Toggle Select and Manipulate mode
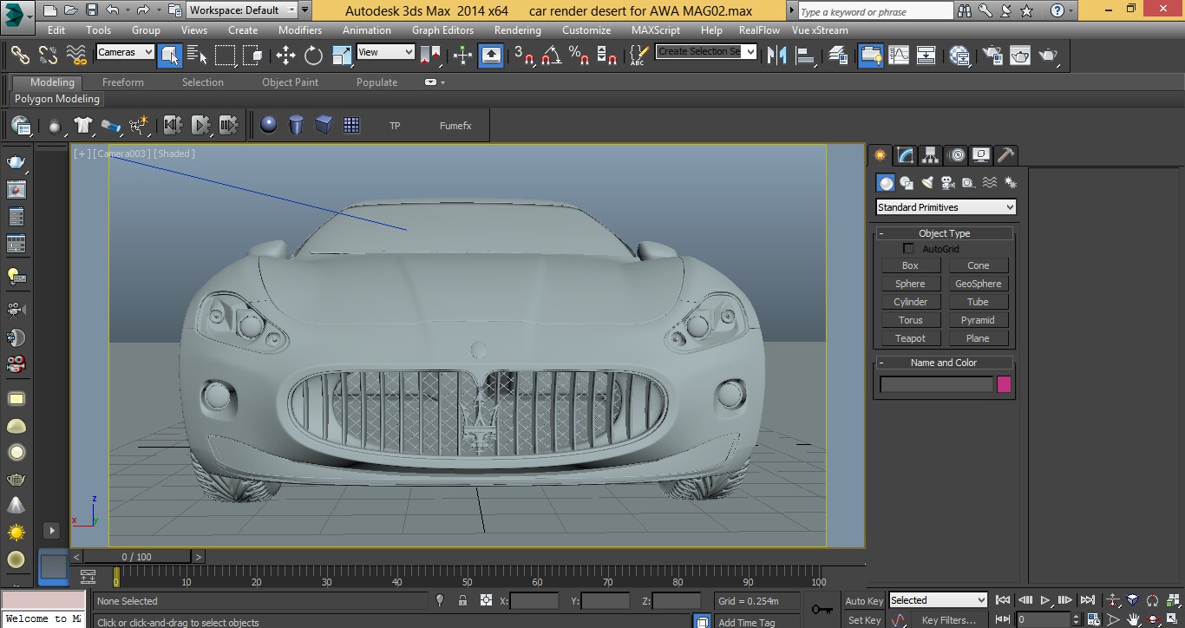 click(x=462, y=55)
